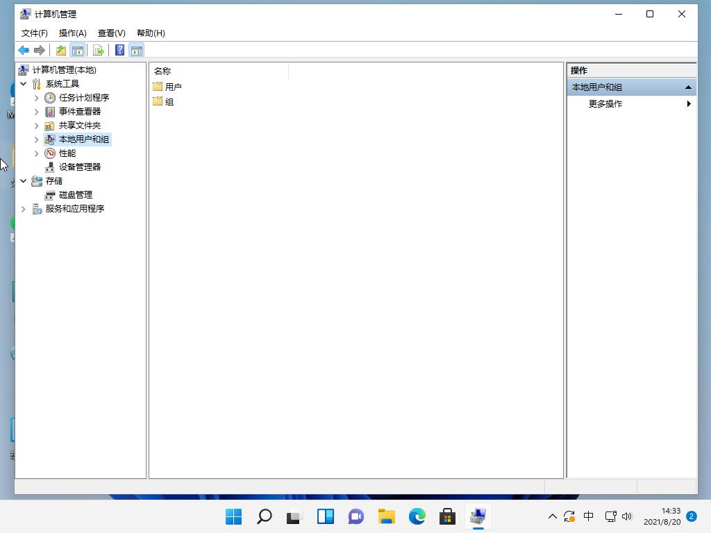711x533 pixels.
Task: Click the Back navigation arrow
Action: (x=23, y=49)
